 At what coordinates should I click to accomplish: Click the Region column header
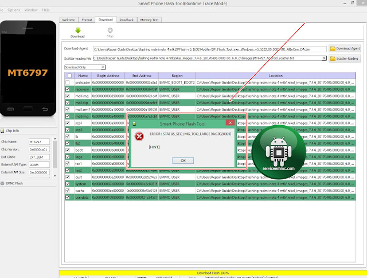point(177,76)
